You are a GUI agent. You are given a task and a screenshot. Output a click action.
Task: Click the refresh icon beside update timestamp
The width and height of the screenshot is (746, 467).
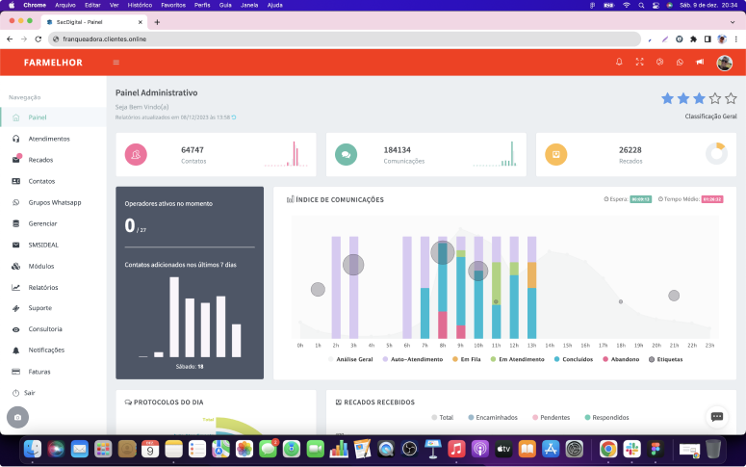(x=234, y=117)
